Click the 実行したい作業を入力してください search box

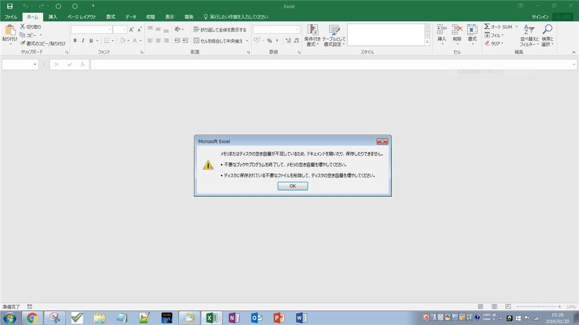(x=236, y=17)
